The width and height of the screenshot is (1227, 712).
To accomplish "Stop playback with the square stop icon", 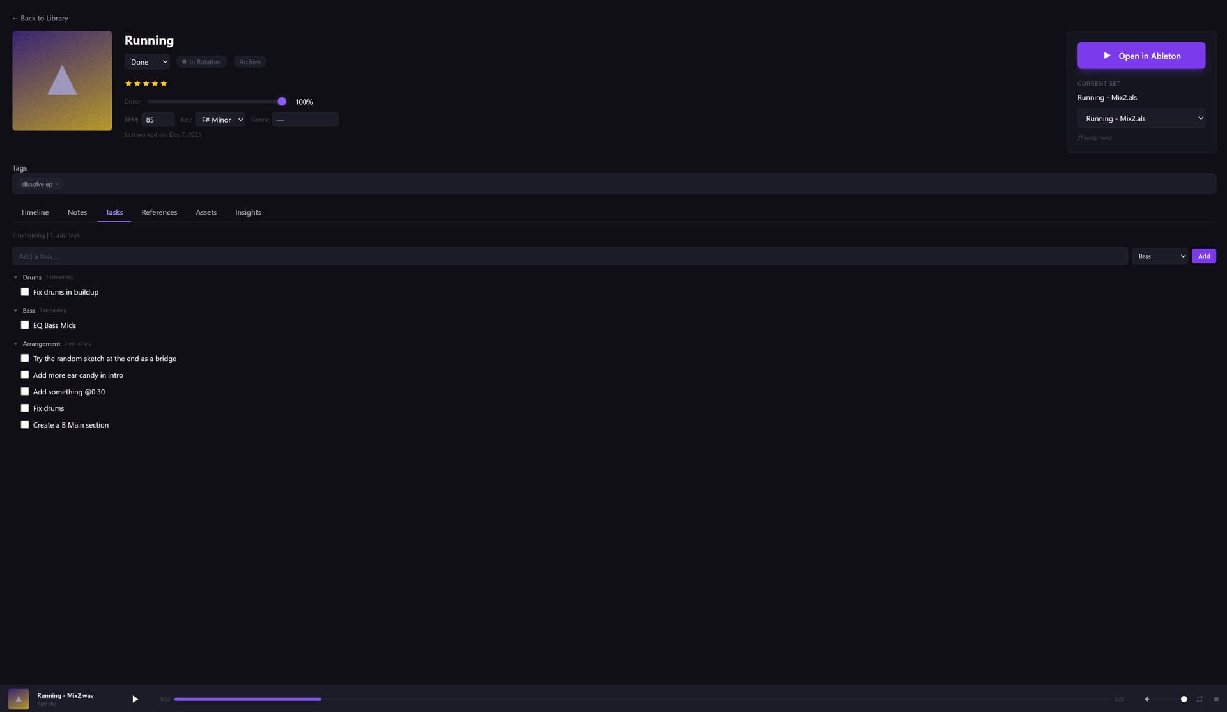I will [x=1216, y=699].
